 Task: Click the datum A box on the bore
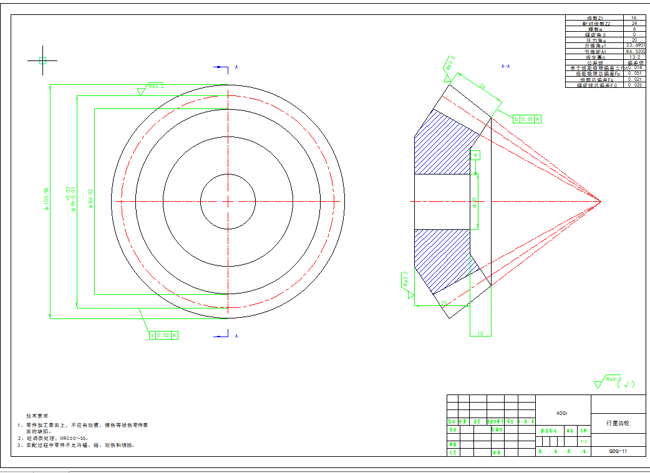pos(475,155)
